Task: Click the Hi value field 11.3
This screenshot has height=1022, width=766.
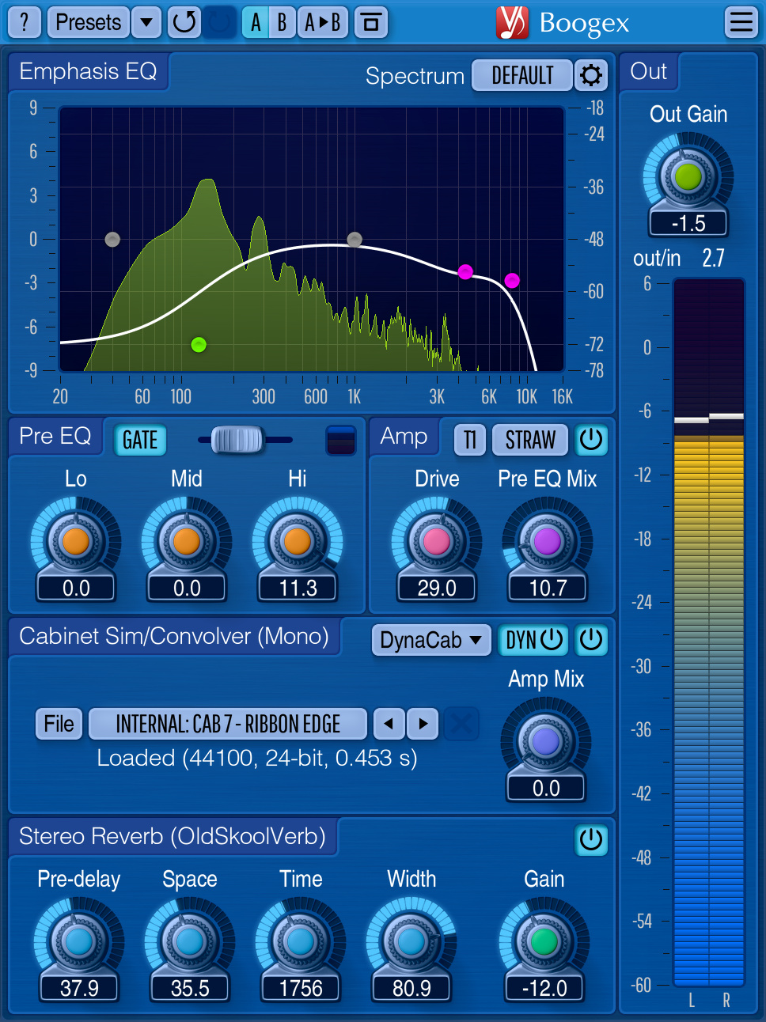Action: point(298,588)
